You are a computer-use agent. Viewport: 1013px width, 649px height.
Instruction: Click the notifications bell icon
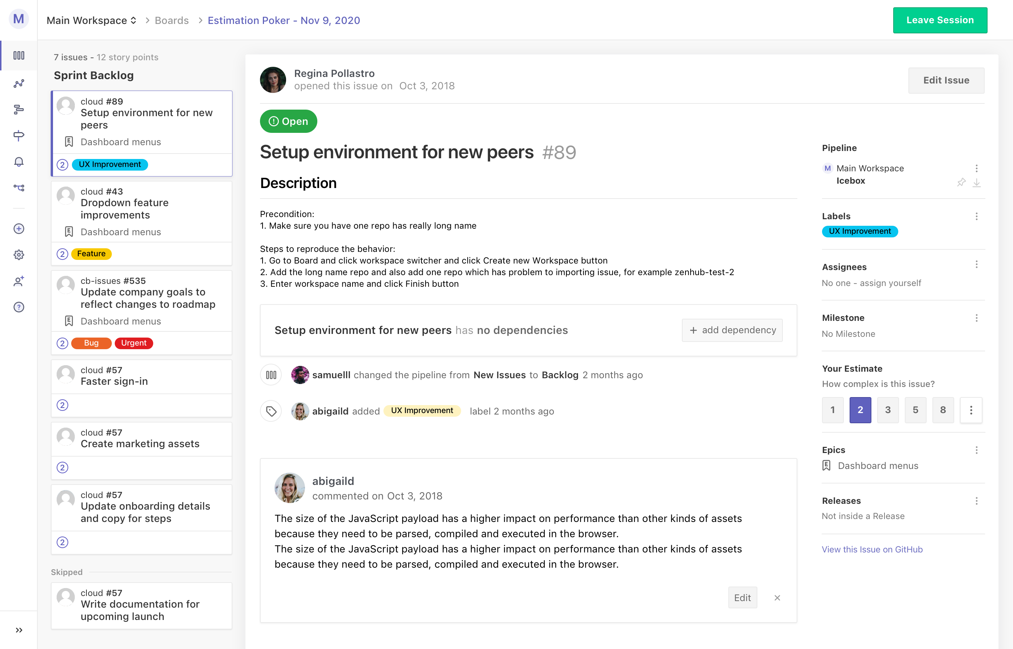(x=19, y=162)
